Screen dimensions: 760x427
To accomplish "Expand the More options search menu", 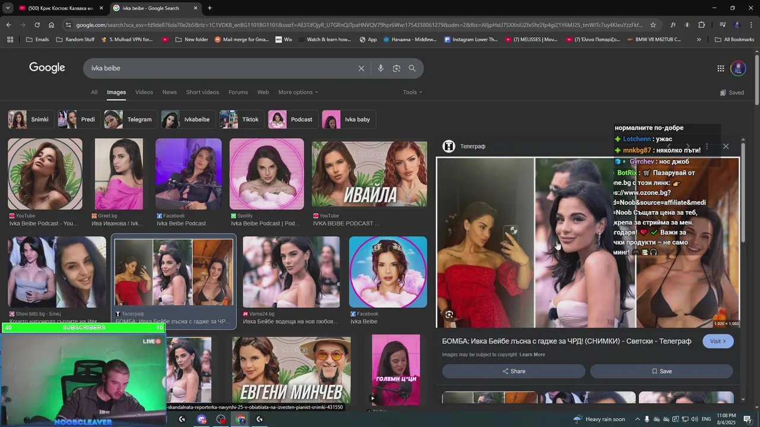I will tap(298, 93).
